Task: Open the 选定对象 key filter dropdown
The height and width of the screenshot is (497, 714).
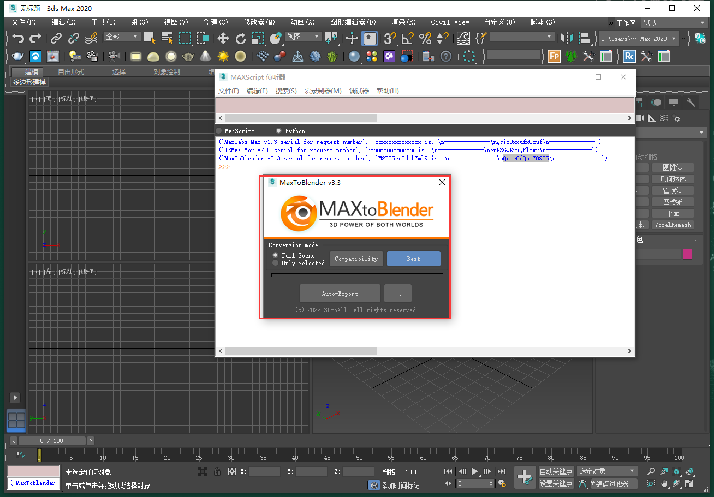Action: click(x=608, y=471)
